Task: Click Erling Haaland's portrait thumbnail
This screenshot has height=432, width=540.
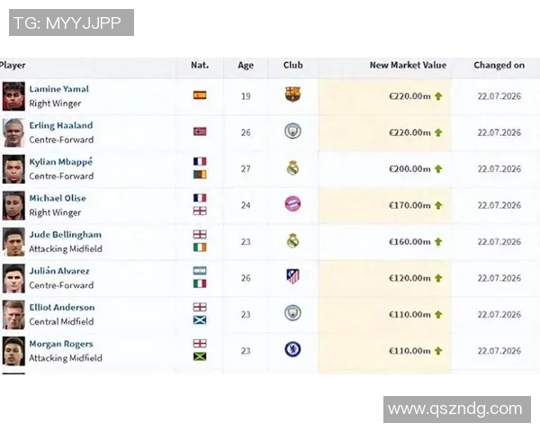Action: pos(13,132)
